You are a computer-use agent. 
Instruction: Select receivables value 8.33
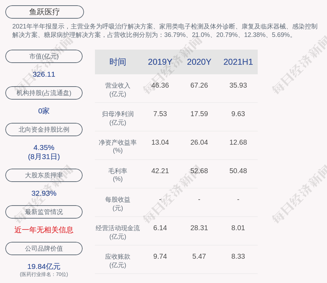point(238,257)
